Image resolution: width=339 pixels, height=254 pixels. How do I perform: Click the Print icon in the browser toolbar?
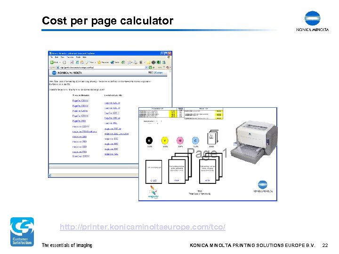click(135, 63)
